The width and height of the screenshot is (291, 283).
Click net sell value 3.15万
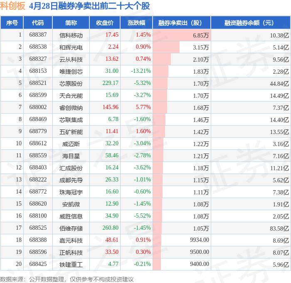[201, 47]
